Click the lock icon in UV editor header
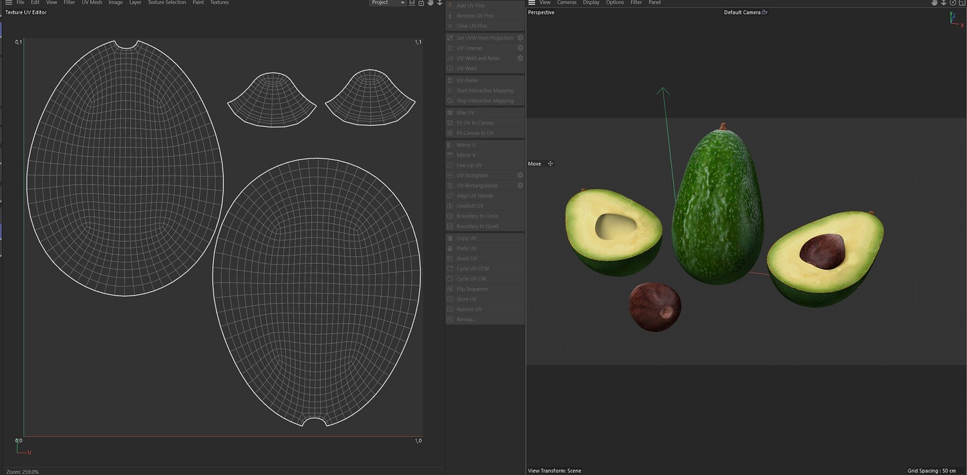The height and width of the screenshot is (475, 967). (x=421, y=3)
